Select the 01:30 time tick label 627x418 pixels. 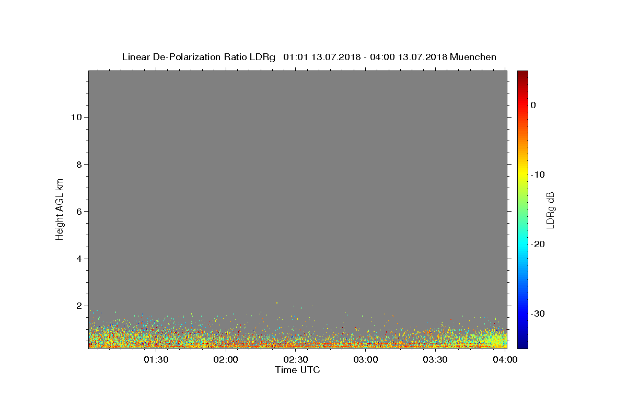(x=156, y=360)
